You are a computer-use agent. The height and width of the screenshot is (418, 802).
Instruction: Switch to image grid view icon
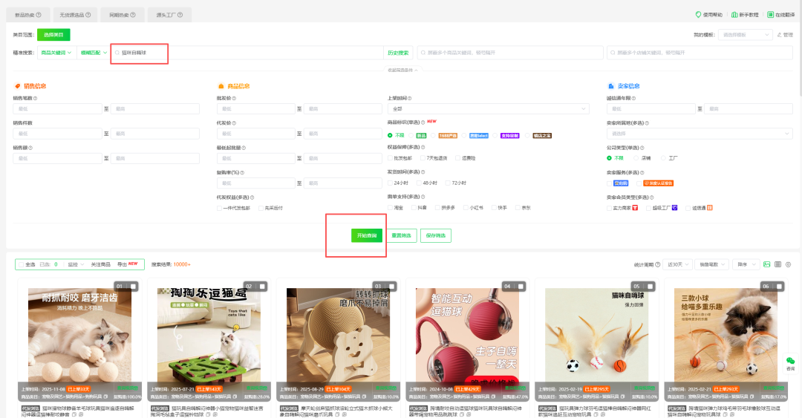click(766, 264)
